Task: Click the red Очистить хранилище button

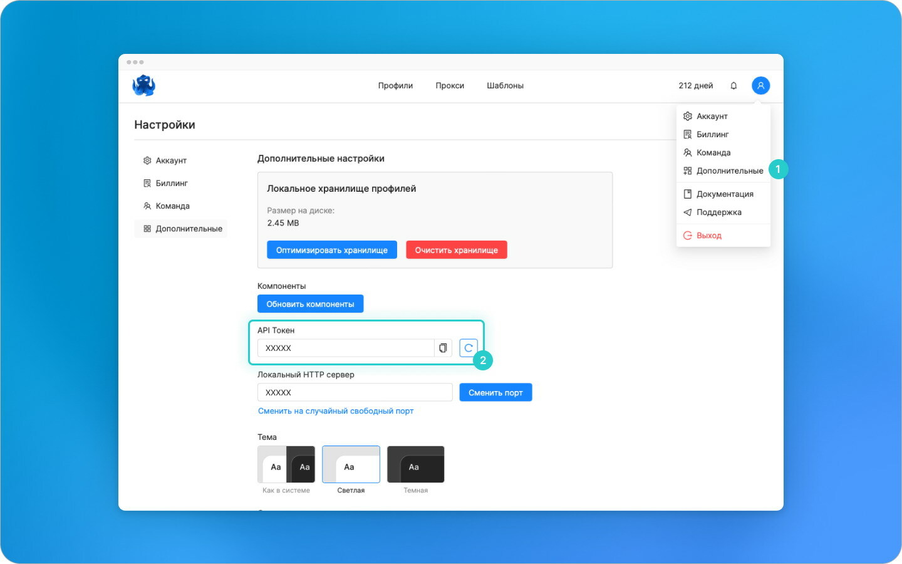Action: (x=457, y=250)
